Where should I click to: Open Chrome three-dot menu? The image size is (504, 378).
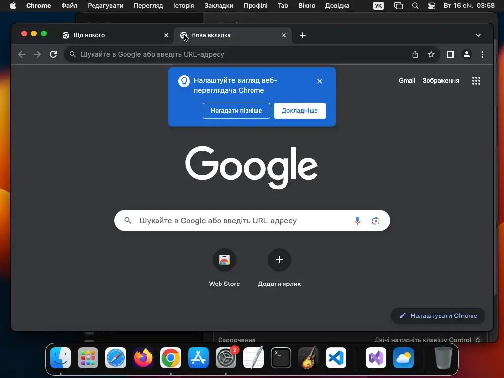click(482, 54)
